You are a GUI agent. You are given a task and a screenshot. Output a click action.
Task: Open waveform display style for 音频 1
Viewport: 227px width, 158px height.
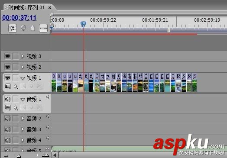click(8, 107)
